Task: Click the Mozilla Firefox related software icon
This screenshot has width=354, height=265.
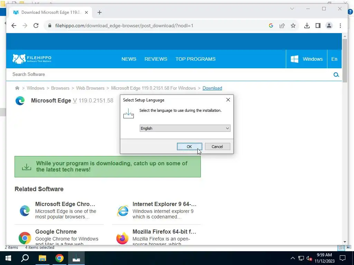Action: pos(122,238)
